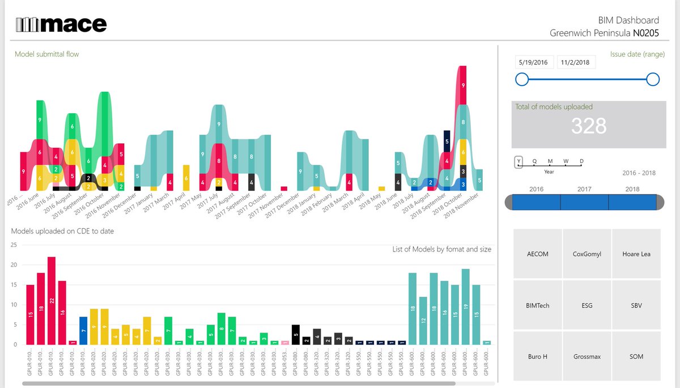This screenshot has width=680, height=388.
Task: Filter by CoxGomyl
Action: [587, 254]
